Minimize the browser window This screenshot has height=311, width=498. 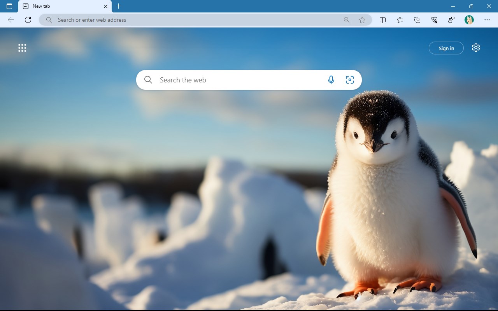tap(453, 6)
